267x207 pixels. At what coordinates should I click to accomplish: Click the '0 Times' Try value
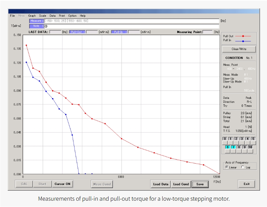246,106
